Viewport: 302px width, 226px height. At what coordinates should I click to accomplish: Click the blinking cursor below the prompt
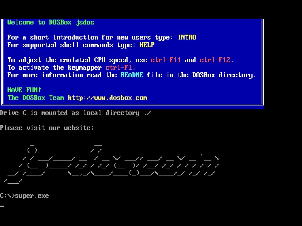2,206
